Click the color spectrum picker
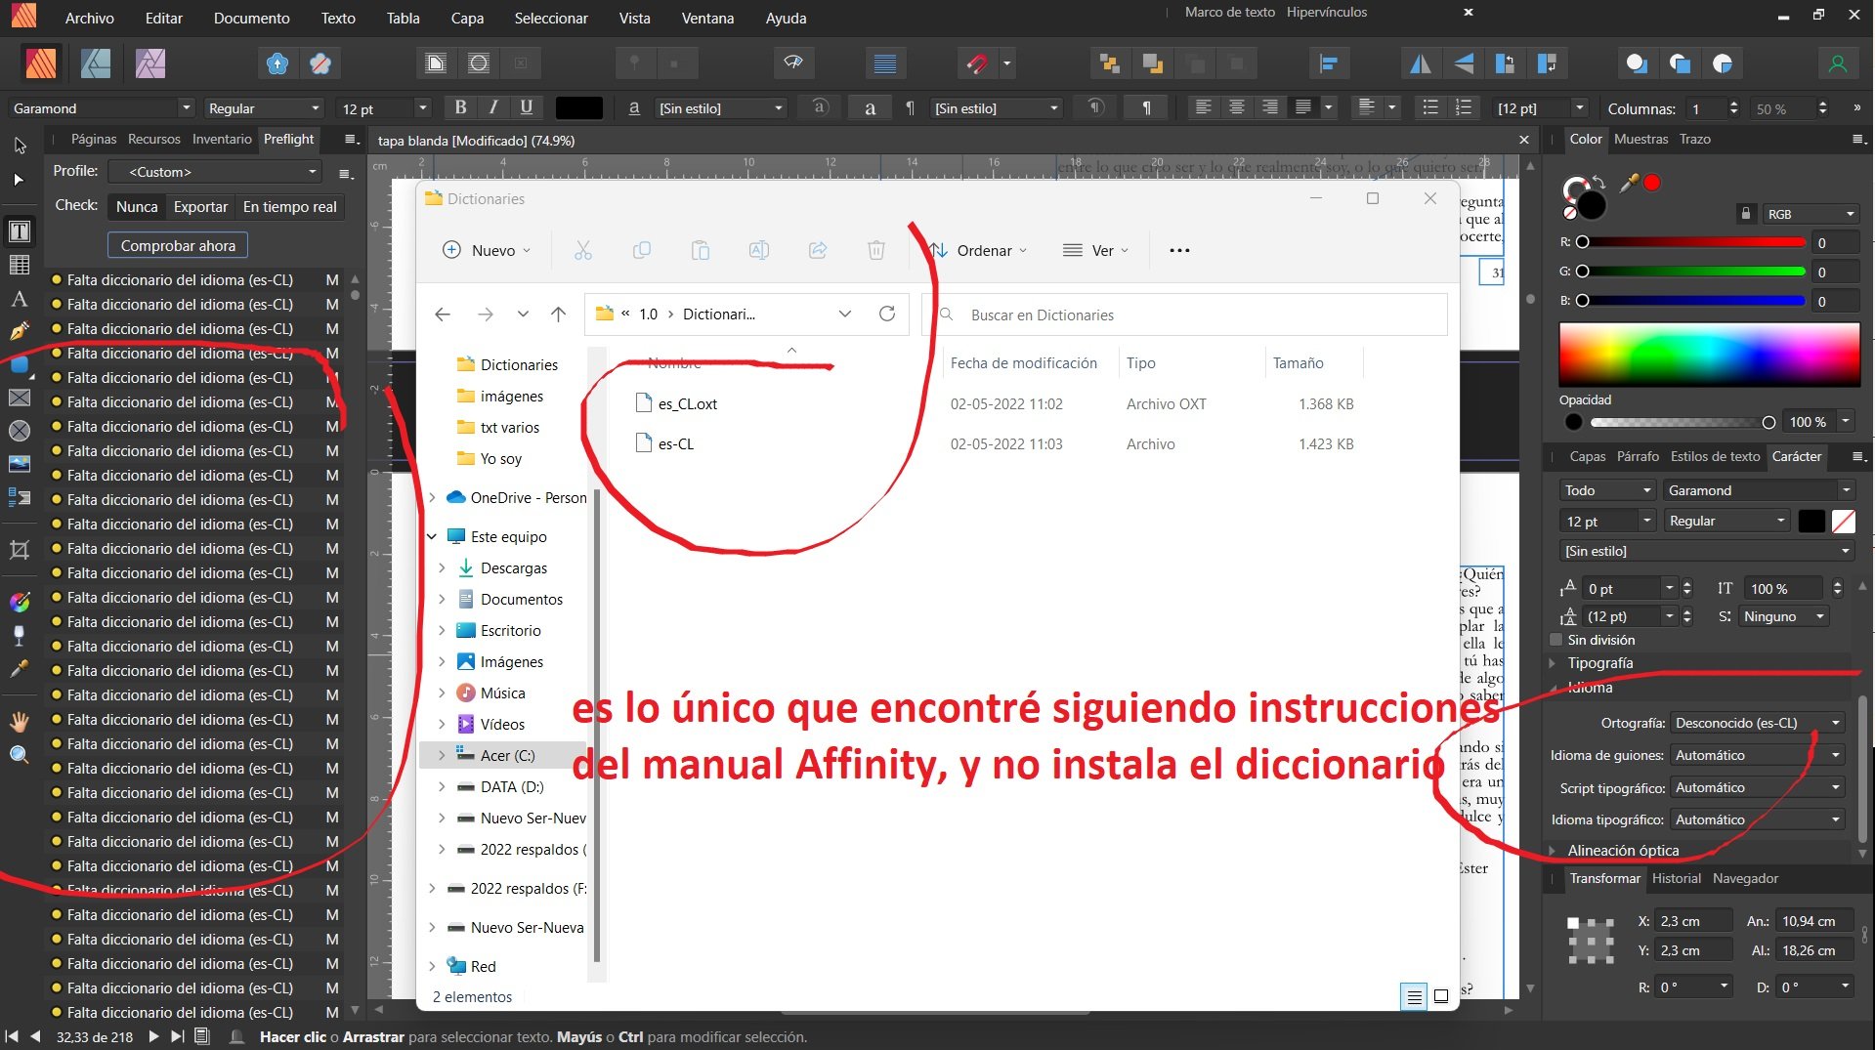The width and height of the screenshot is (1875, 1050). pos(1709,355)
